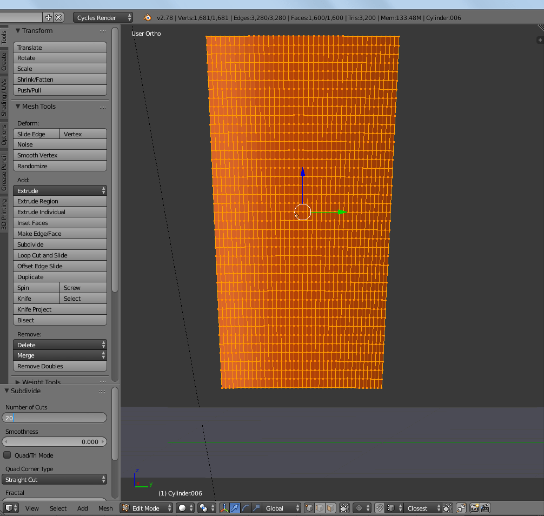Switch to edge select mode
544x516 pixels.
coord(320,507)
